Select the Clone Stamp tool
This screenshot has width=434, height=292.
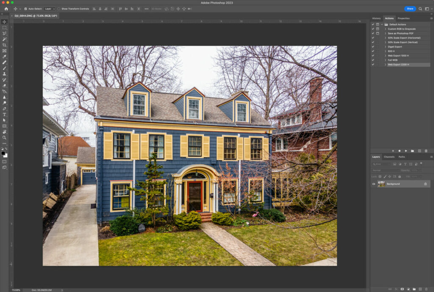[4, 74]
